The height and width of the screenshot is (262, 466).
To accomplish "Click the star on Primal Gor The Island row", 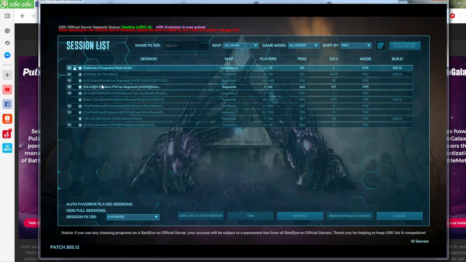I will 80,74.
